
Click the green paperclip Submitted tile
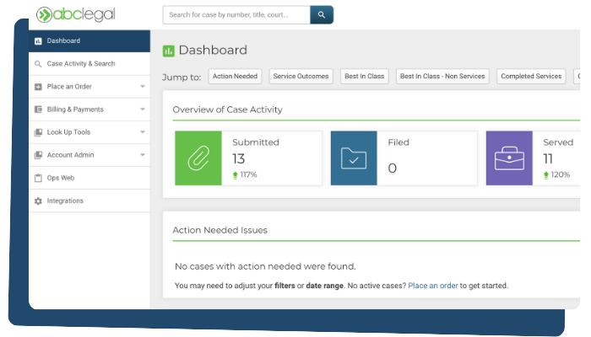click(198, 158)
